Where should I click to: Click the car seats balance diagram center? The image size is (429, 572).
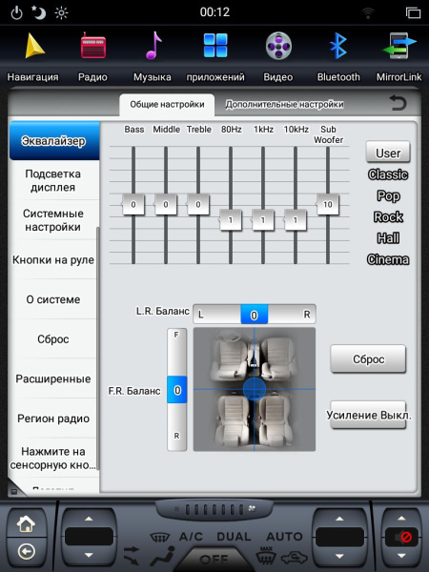tap(255, 389)
